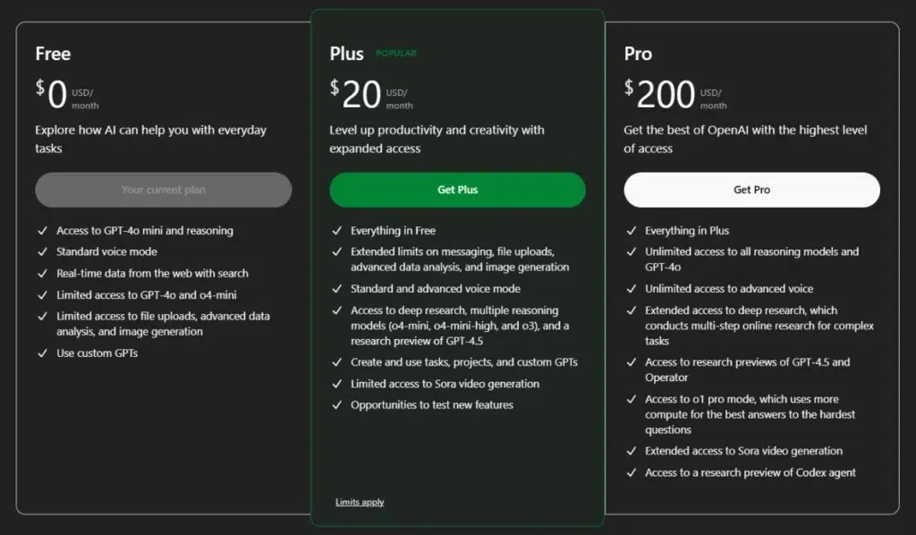Select the Free plan heading
This screenshot has width=916, height=535.
[x=53, y=54]
